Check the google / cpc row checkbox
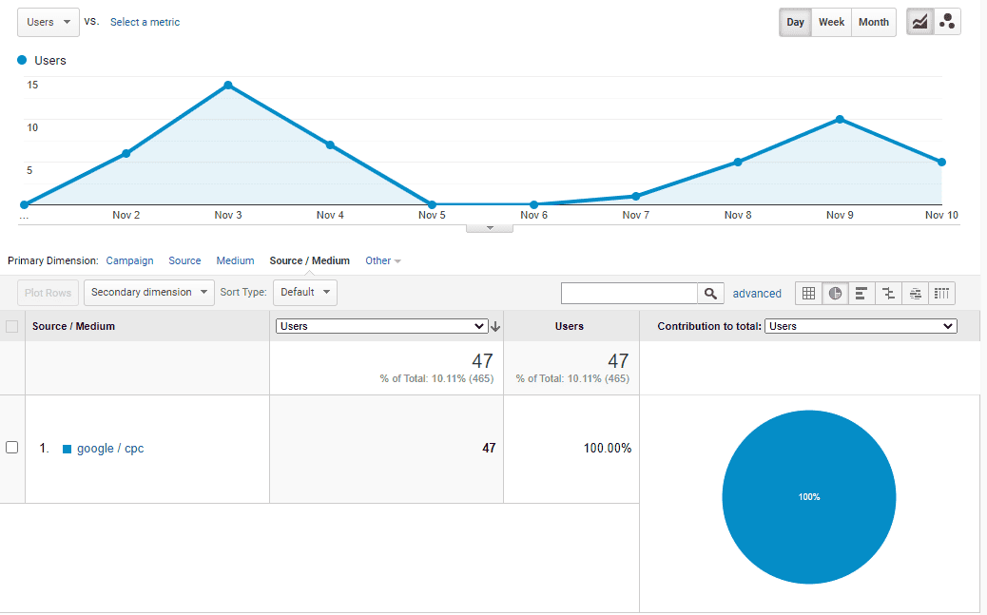 click(12, 448)
